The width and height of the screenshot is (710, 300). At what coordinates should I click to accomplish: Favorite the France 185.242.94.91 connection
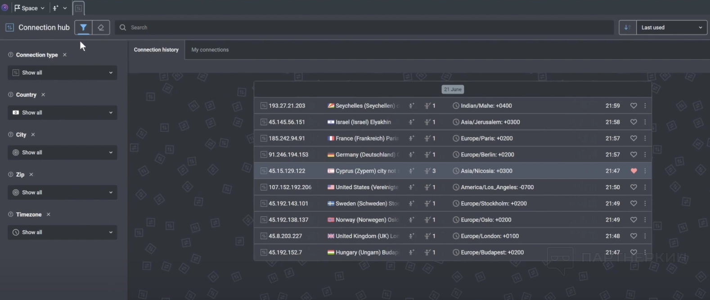(634, 138)
